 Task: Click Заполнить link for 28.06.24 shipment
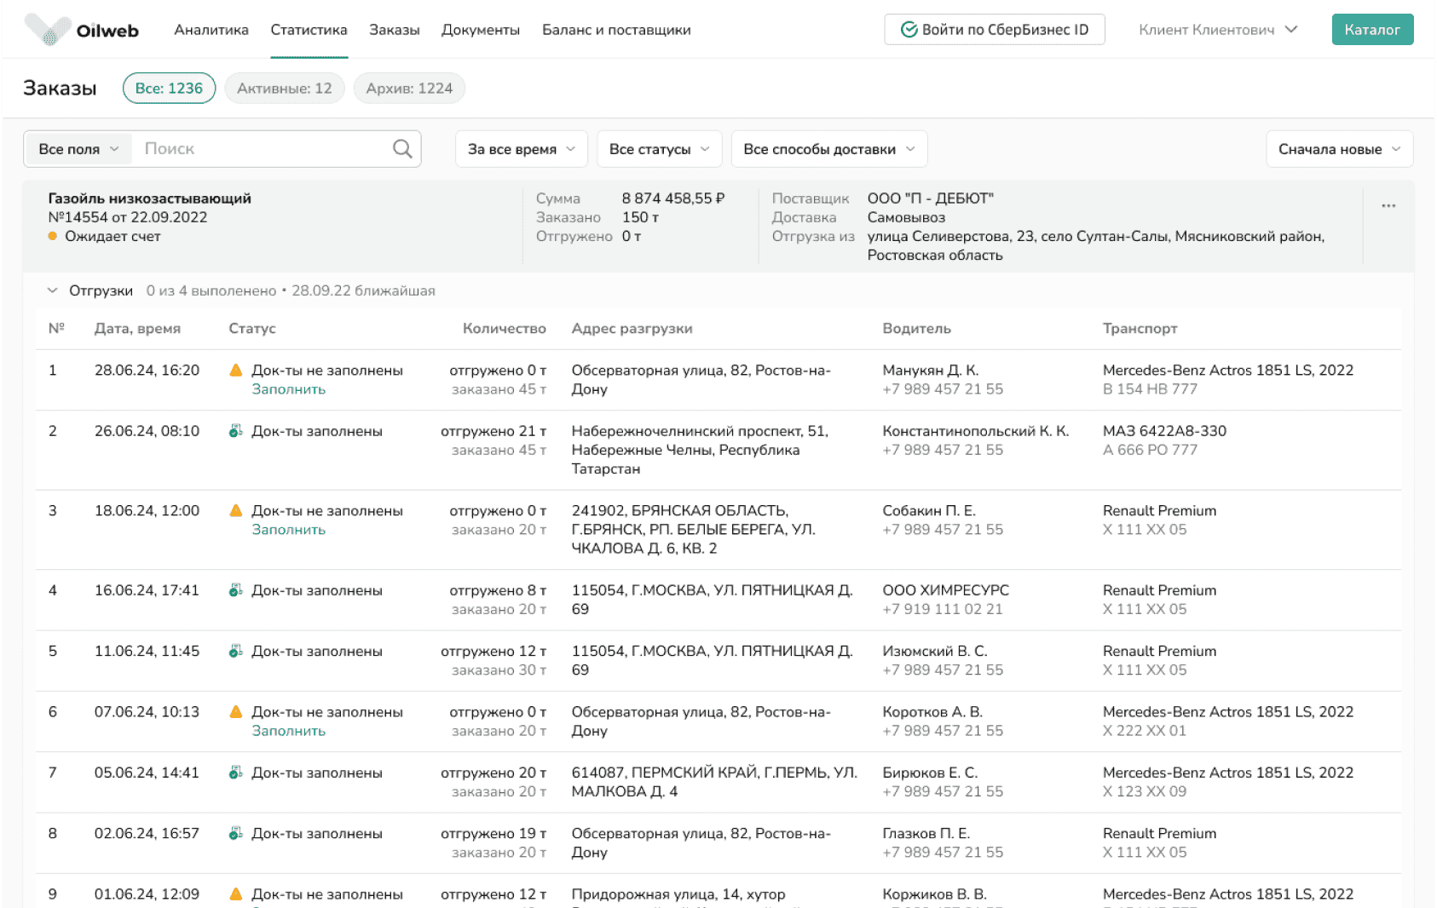[289, 389]
